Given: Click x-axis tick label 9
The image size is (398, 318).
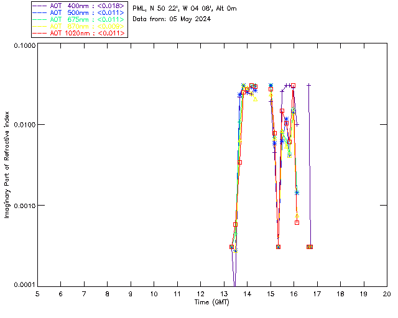Looking at the screenshot, I should click(x=131, y=294).
